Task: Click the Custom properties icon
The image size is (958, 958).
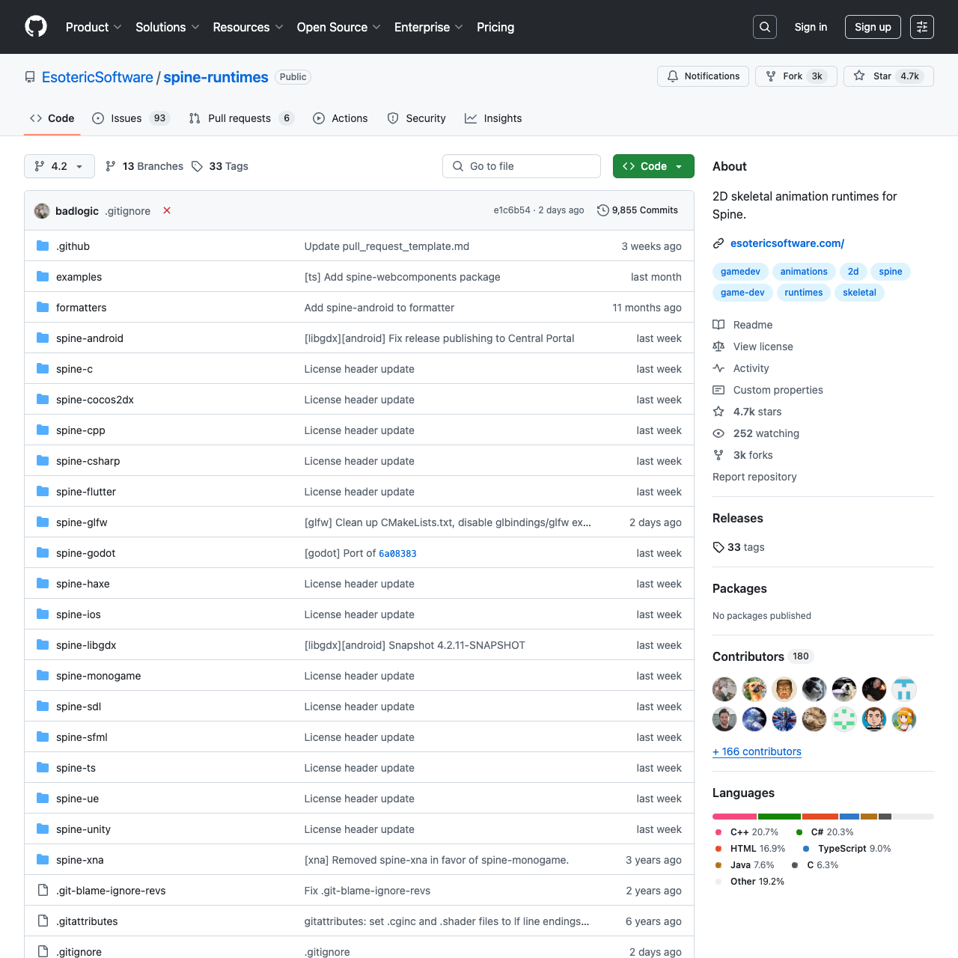Action: pyautogui.click(x=718, y=390)
